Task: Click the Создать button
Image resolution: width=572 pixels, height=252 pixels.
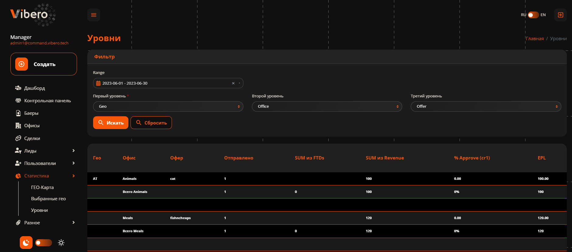Action: (x=44, y=64)
